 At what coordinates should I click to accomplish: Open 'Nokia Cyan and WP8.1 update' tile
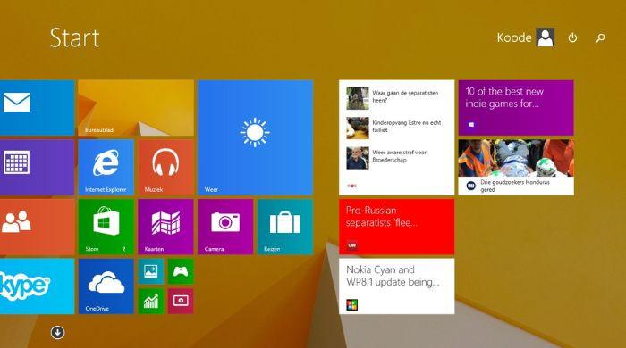click(x=397, y=286)
